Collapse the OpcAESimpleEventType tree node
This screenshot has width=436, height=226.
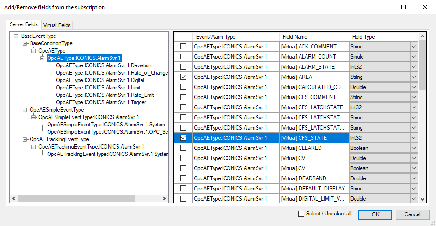25,110
